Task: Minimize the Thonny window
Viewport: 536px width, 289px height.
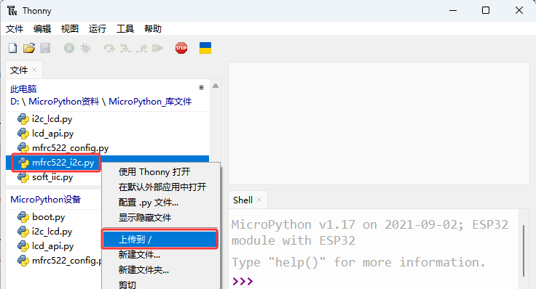Action: pyautogui.click(x=453, y=11)
